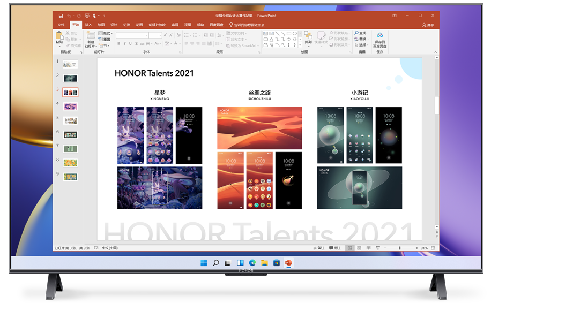
Task: Open Windows Start menu
Action: 204,263
